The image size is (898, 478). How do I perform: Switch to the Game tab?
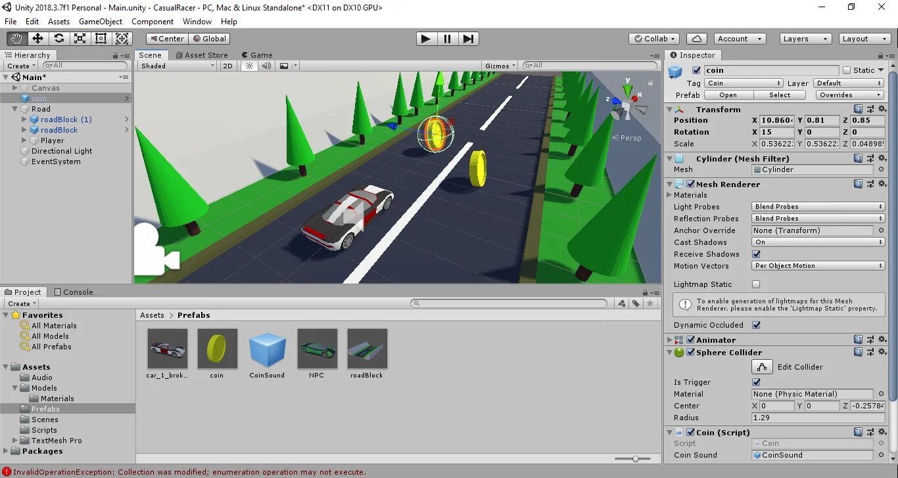(257, 55)
